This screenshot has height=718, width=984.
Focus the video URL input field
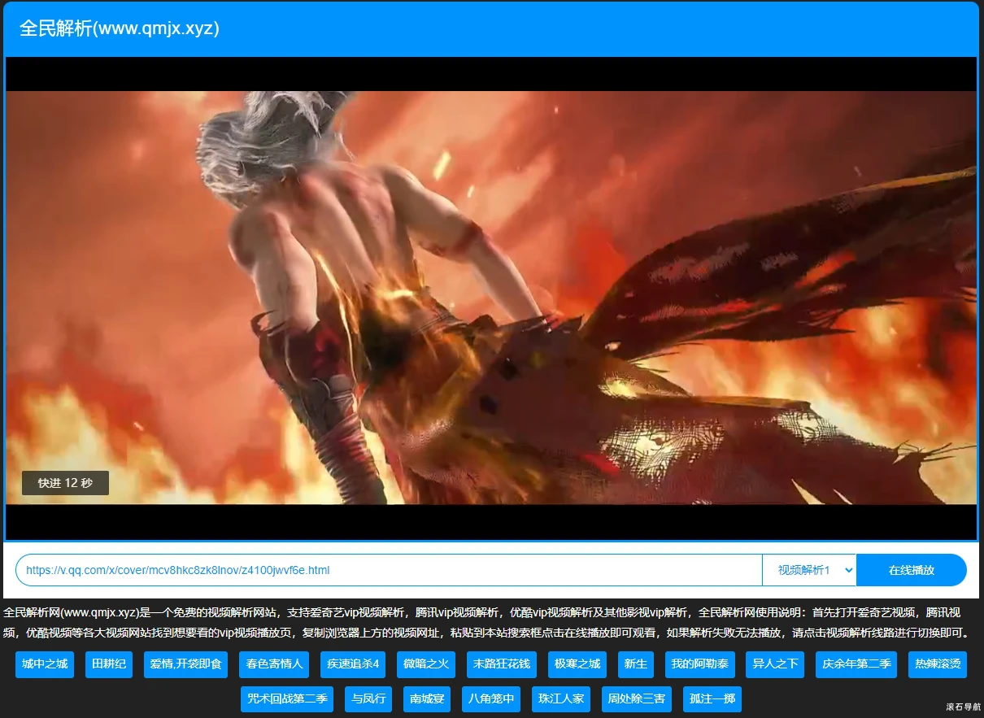click(x=390, y=570)
